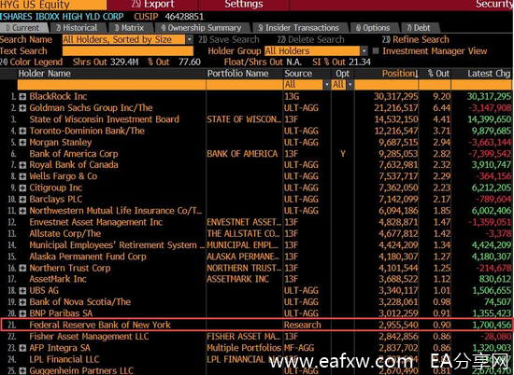
Task: Open the Holder Group dropdown arrow
Action: 364,51
